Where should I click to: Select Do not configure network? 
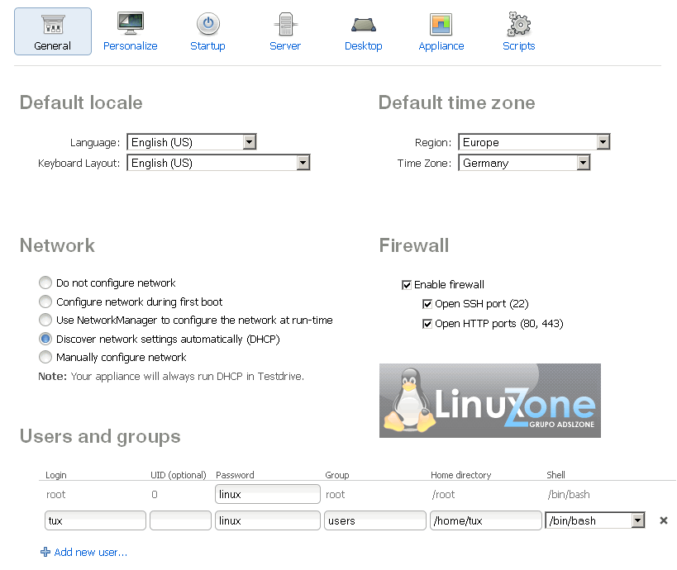[x=45, y=283]
